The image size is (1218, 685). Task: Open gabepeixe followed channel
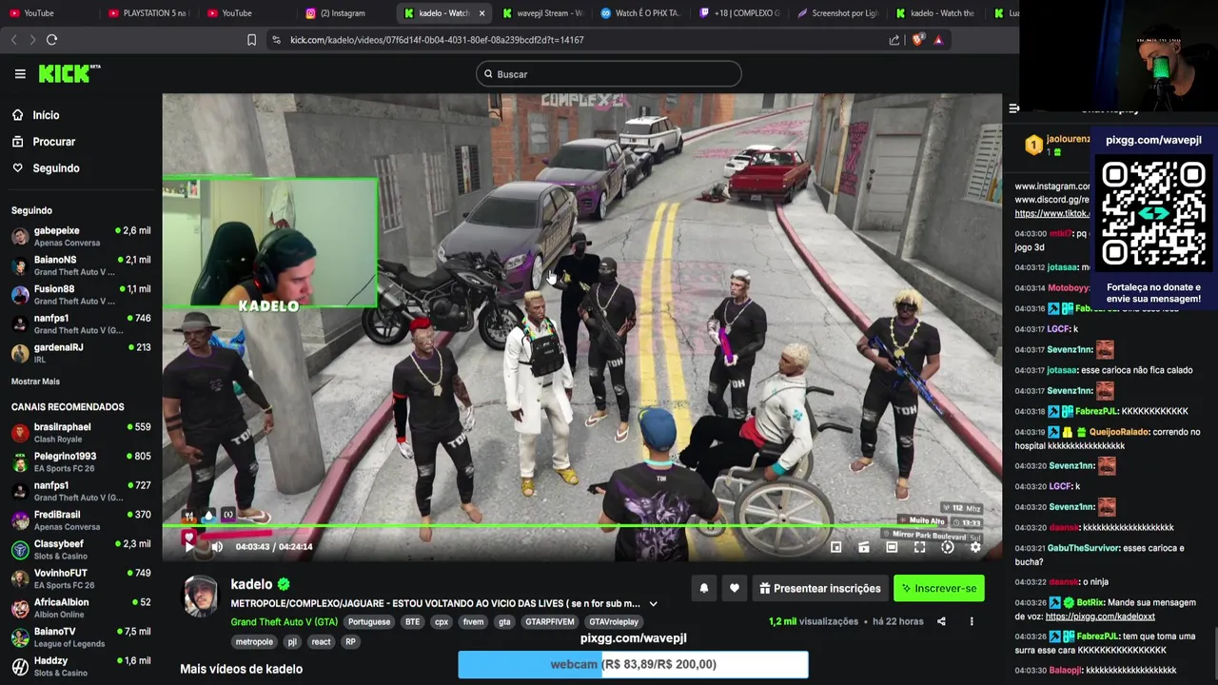(80, 236)
